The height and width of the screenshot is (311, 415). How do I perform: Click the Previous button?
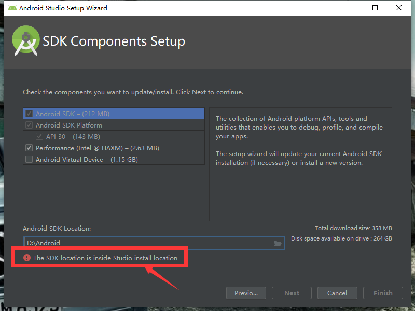[246, 293]
